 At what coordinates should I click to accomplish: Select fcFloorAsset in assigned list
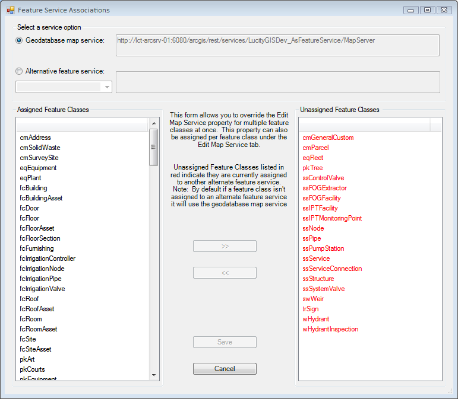pyautogui.click(x=37, y=228)
